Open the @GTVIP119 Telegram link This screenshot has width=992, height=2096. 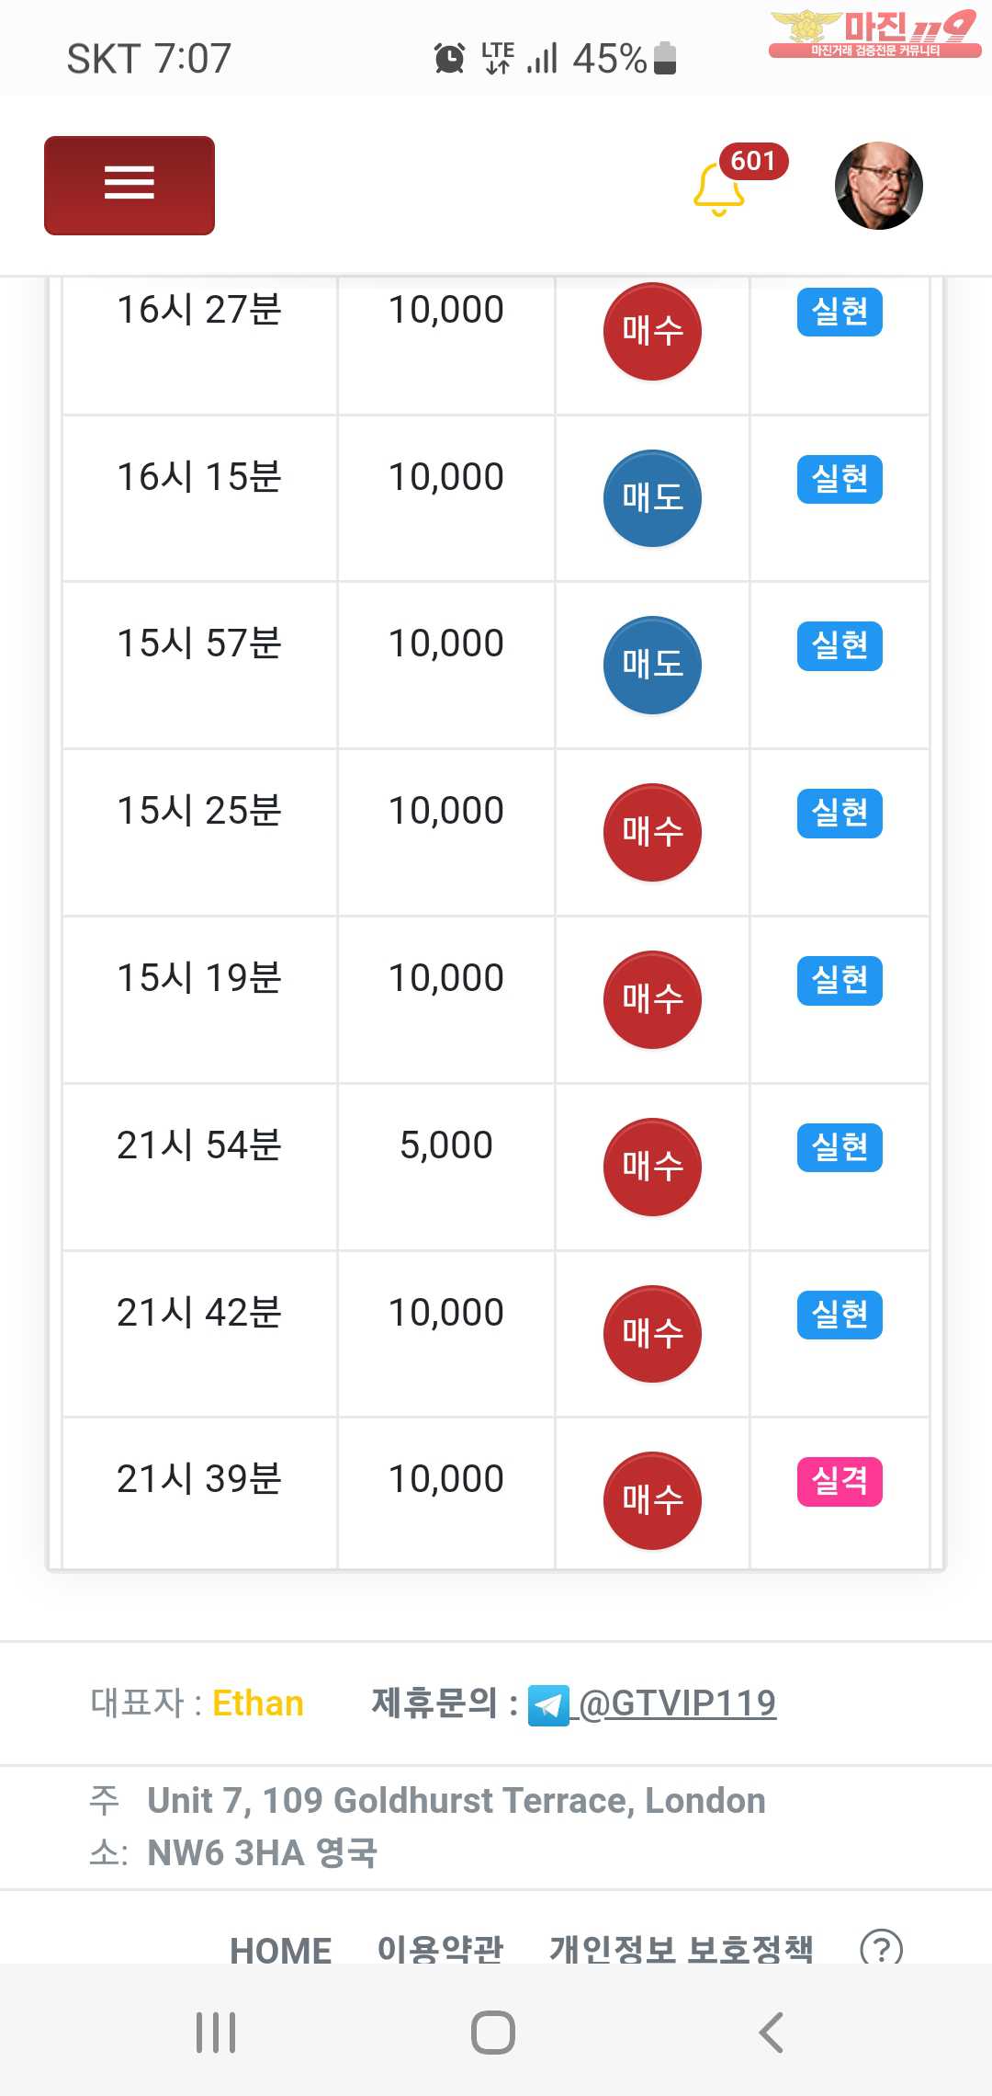tap(678, 1703)
